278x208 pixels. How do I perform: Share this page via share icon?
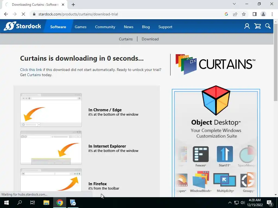[x=235, y=14]
